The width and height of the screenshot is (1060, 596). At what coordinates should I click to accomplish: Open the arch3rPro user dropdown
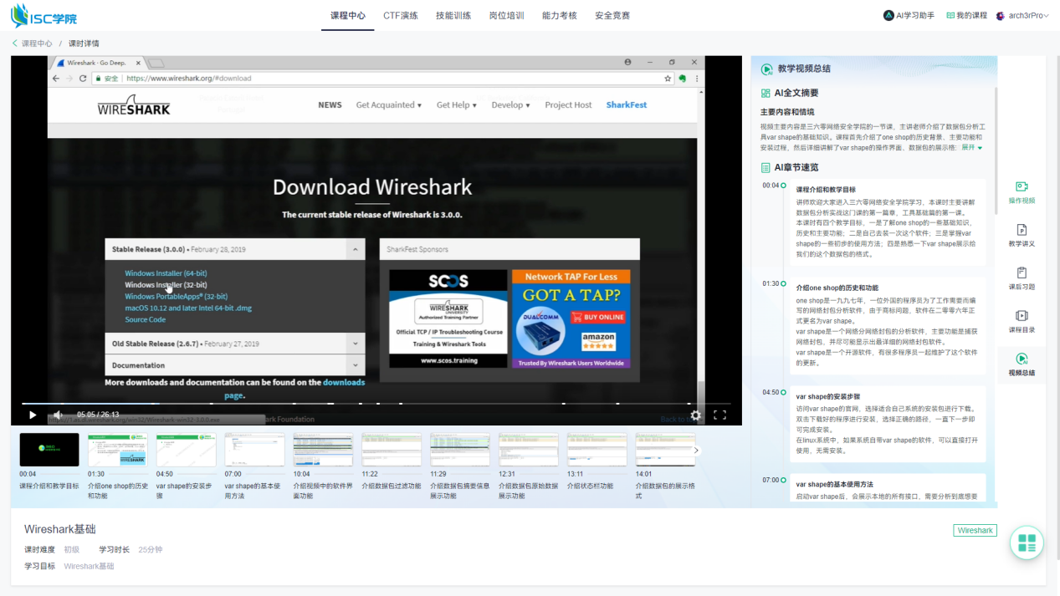coord(1022,15)
